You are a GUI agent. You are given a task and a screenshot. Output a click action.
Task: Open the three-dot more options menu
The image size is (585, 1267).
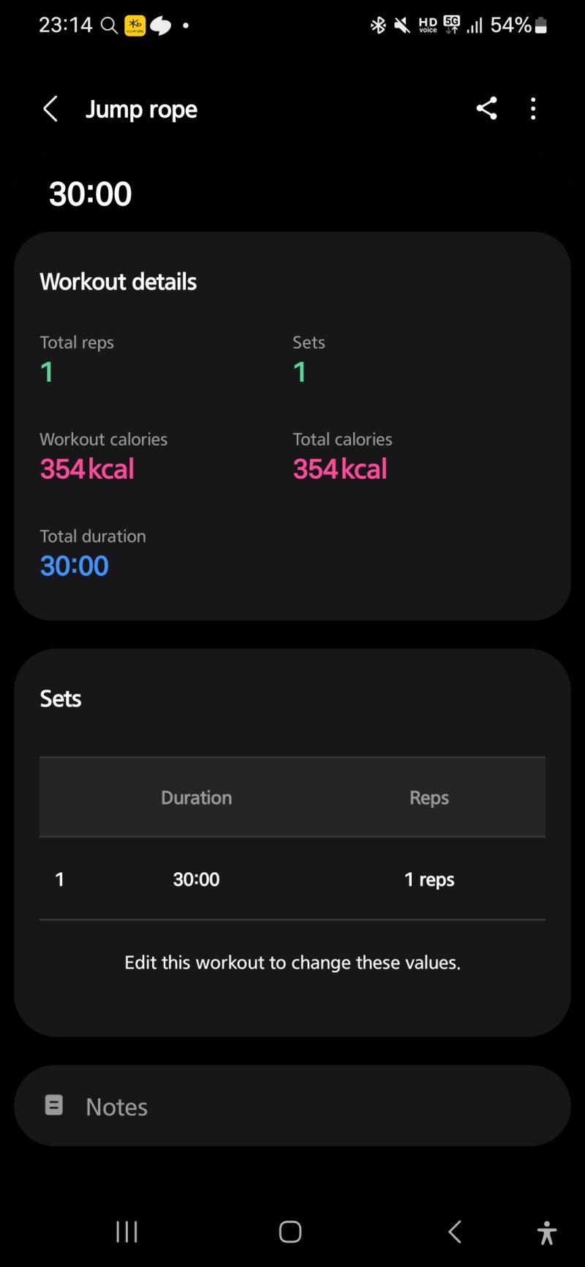coord(533,108)
